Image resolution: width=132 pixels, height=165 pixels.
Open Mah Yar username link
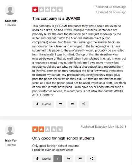11,141
